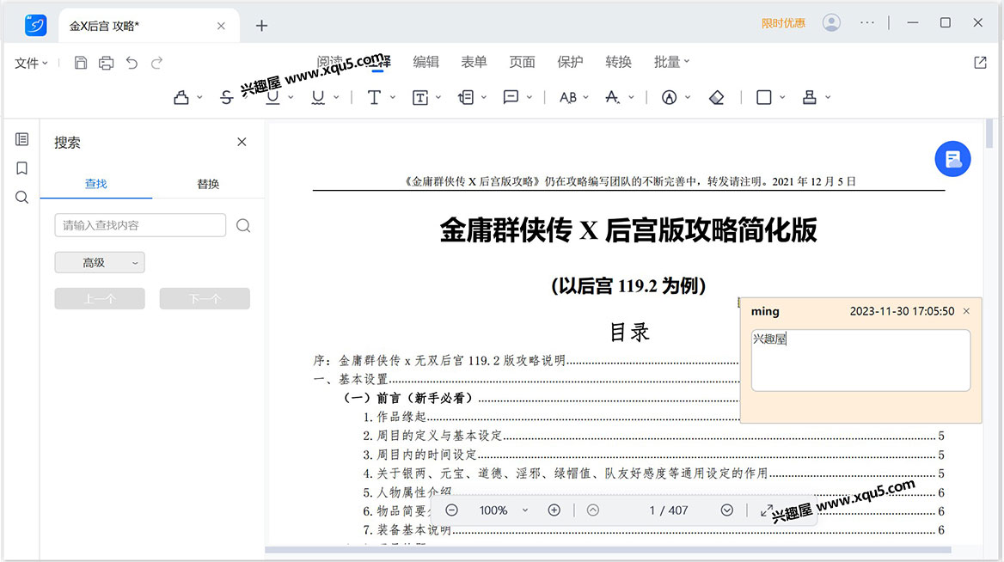This screenshot has width=1004, height=562.
Task: Print the document
Action: coord(107,63)
